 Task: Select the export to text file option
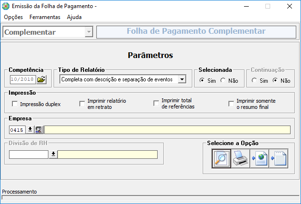(279, 159)
